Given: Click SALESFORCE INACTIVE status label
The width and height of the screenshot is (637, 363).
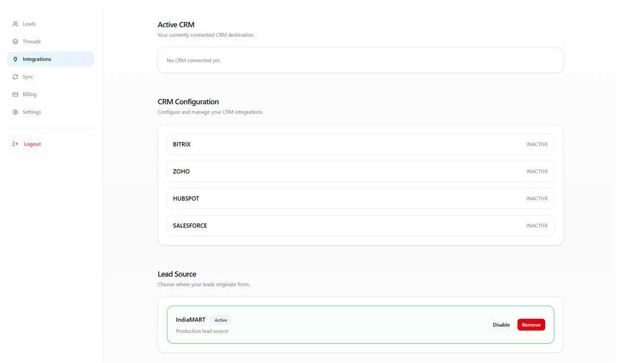Looking at the screenshot, I should coord(537,226).
